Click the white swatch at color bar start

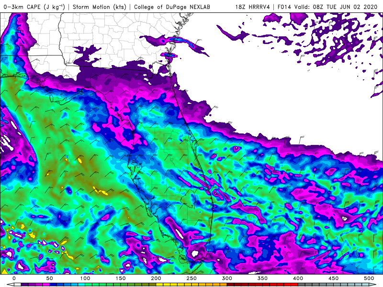coord(18,285)
